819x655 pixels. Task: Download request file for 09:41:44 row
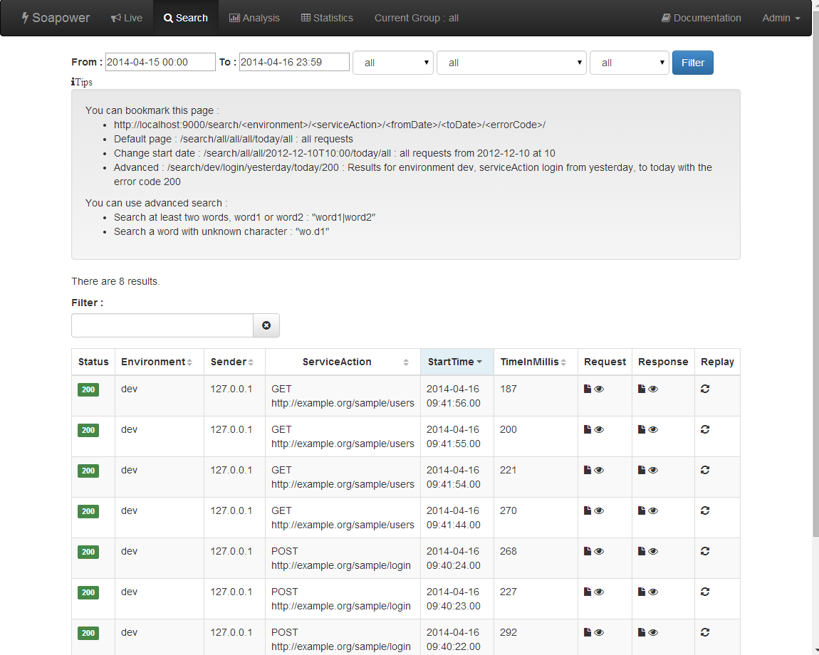click(x=587, y=510)
